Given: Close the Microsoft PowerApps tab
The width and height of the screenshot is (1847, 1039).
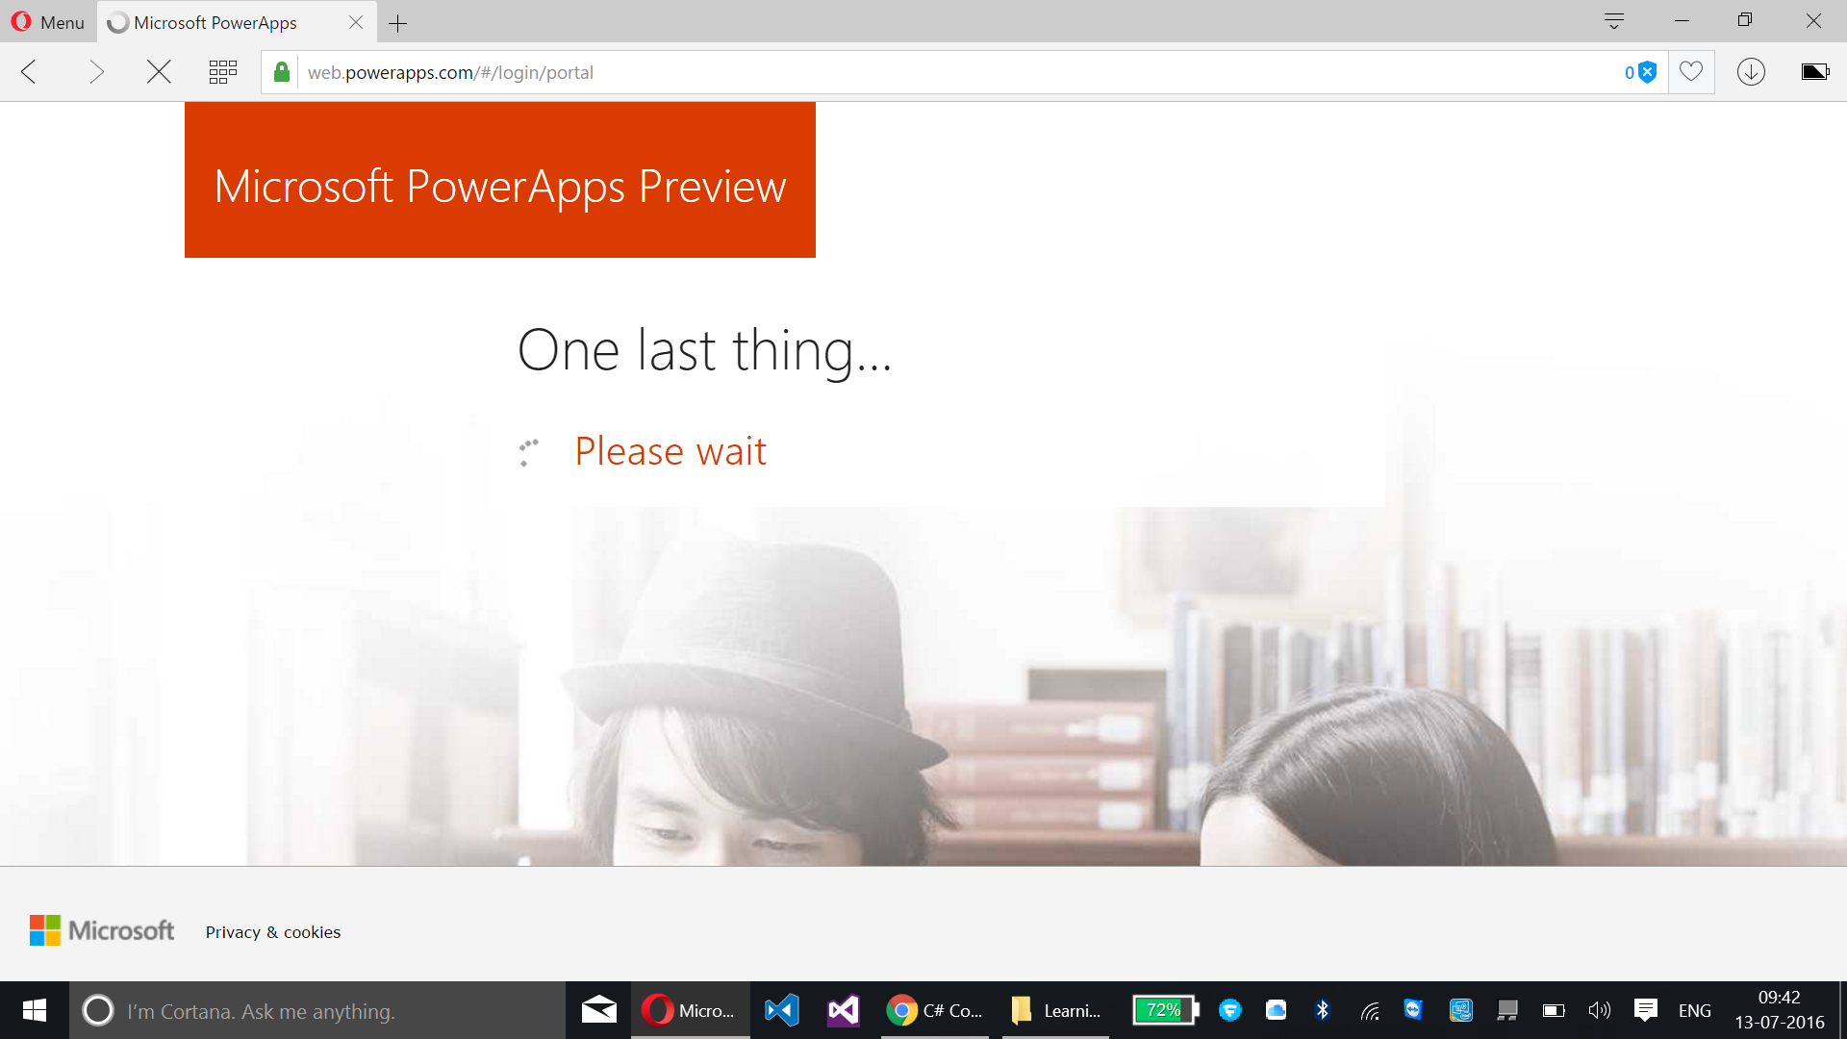Looking at the screenshot, I should click(356, 22).
